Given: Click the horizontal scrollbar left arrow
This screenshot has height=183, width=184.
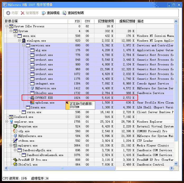Looking at the screenshot, I should (x=6, y=168).
